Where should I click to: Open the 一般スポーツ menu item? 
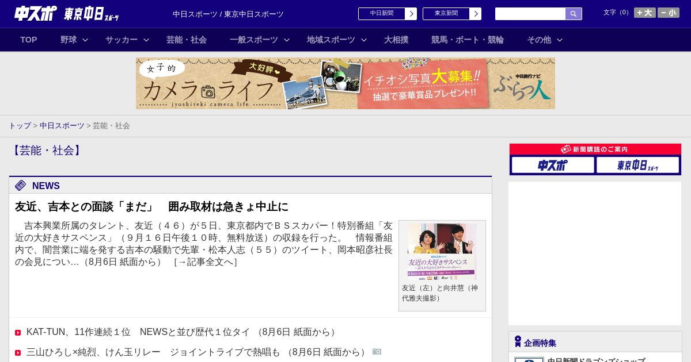pyautogui.click(x=254, y=40)
